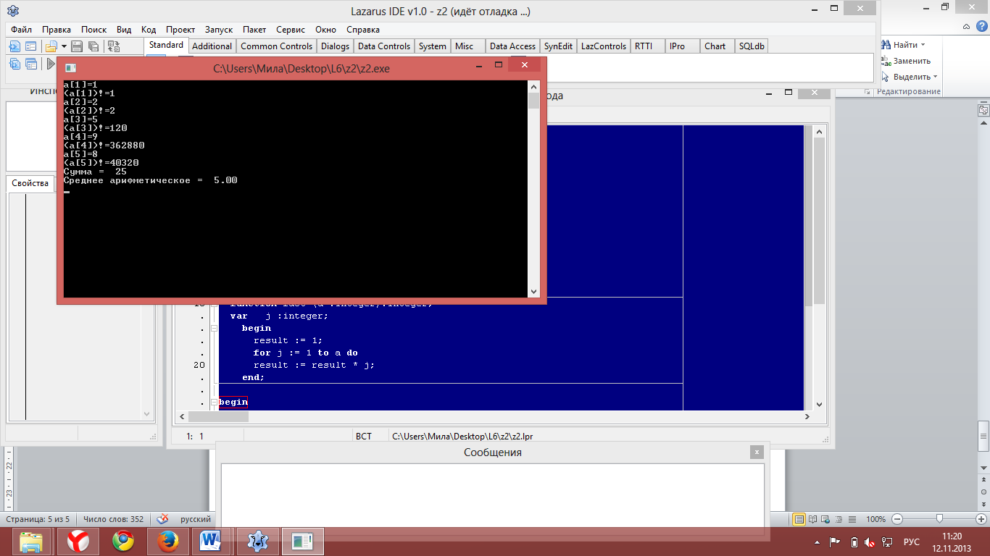
Task: Click the console window system menu icon
Action: [70, 68]
